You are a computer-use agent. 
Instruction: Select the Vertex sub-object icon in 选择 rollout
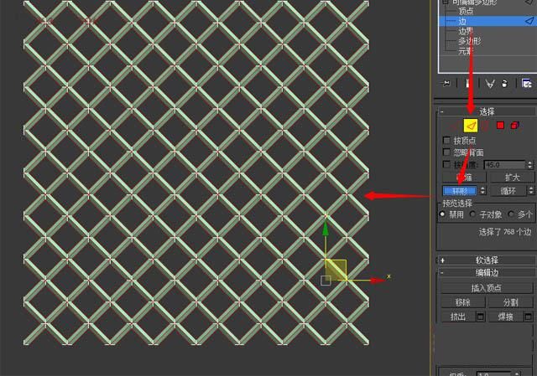tap(454, 126)
